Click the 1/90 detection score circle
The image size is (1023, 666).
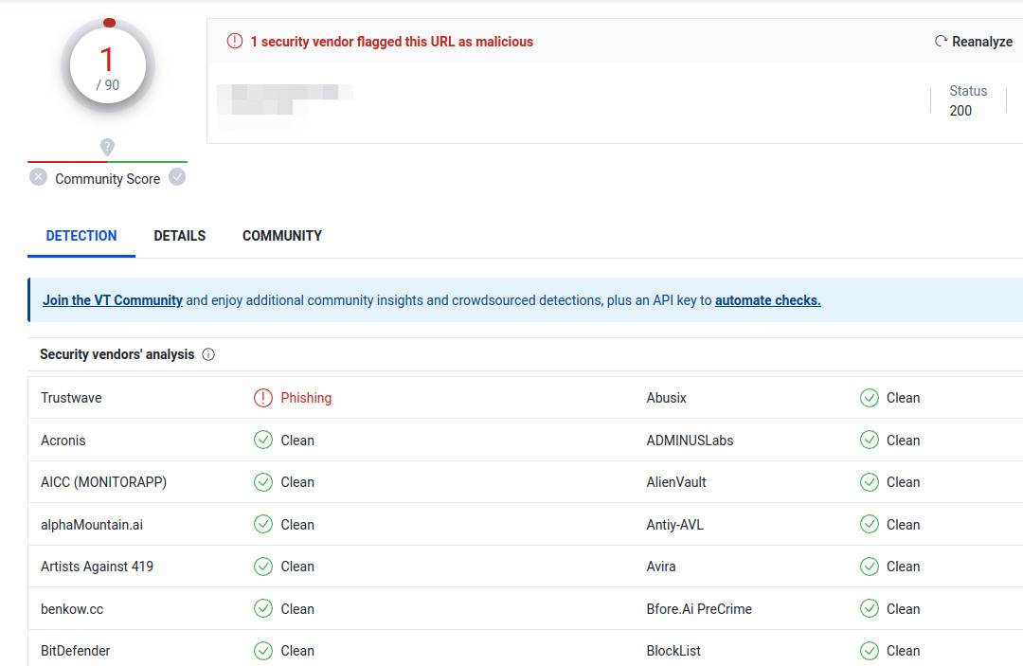pyautogui.click(x=107, y=66)
